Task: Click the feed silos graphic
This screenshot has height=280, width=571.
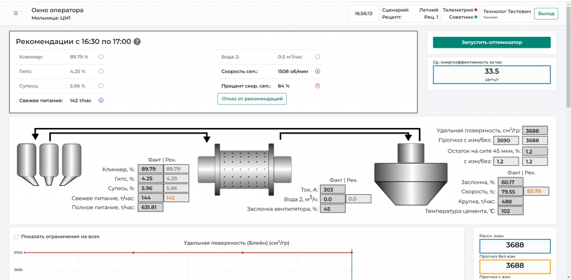Action: 50,165
